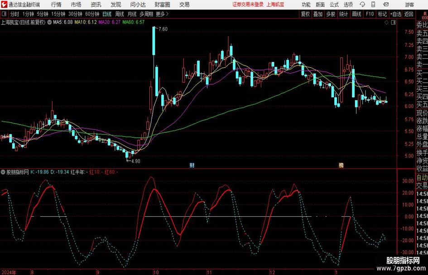Click the MA20: 6.27 indicator label

109,22
